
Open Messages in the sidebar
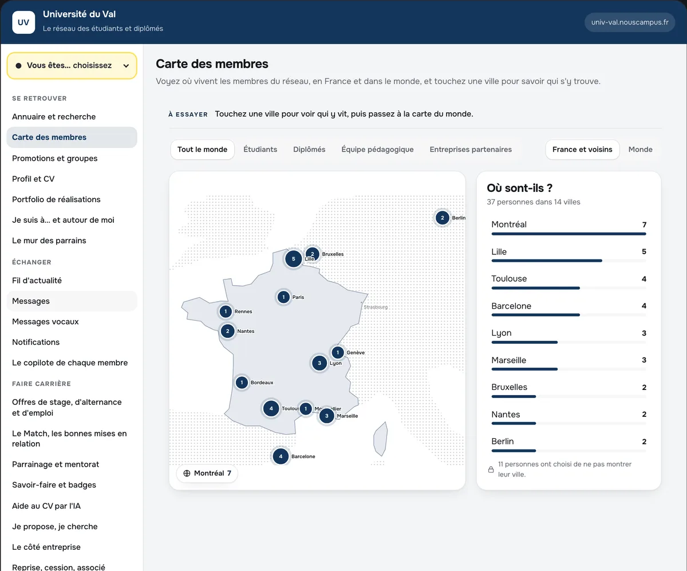pyautogui.click(x=72, y=301)
